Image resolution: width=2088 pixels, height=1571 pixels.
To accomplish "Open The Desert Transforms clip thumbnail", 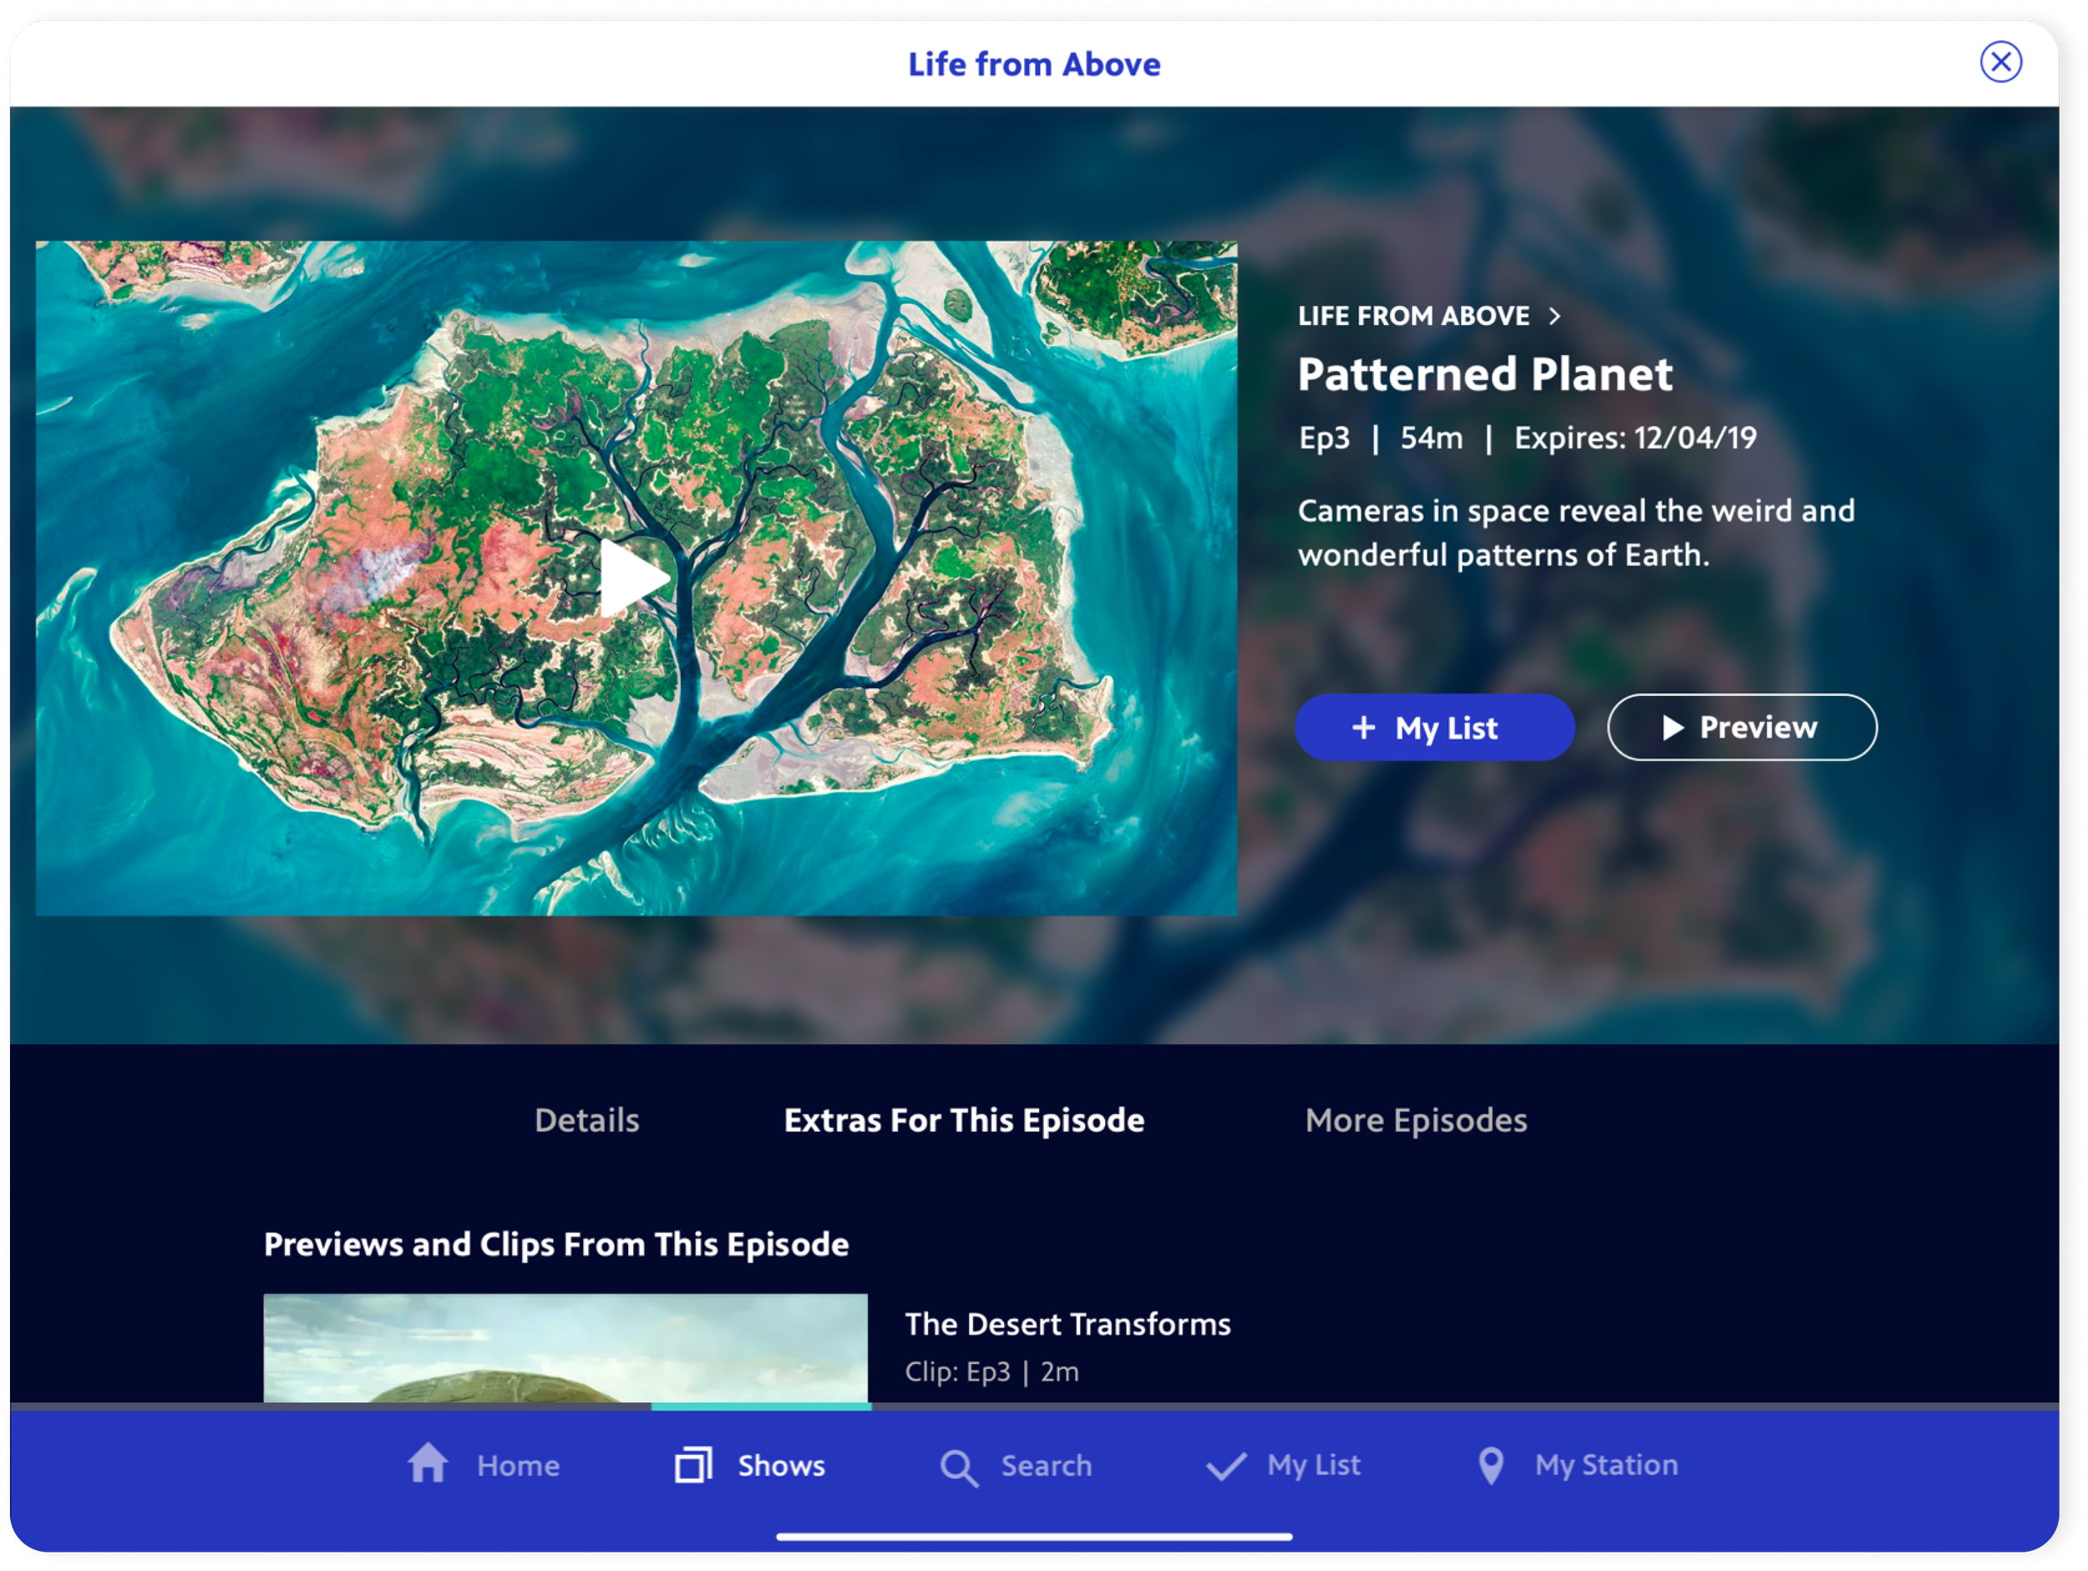I will tap(565, 1347).
